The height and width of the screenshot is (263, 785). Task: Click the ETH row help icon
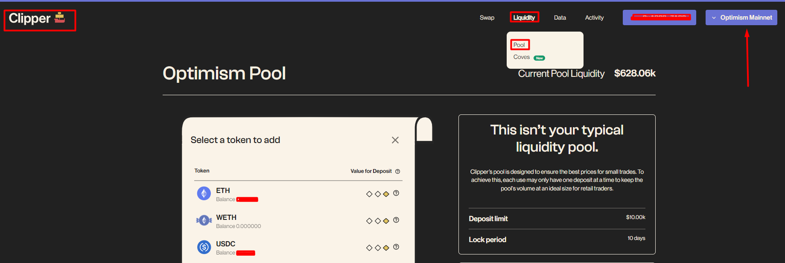click(396, 193)
